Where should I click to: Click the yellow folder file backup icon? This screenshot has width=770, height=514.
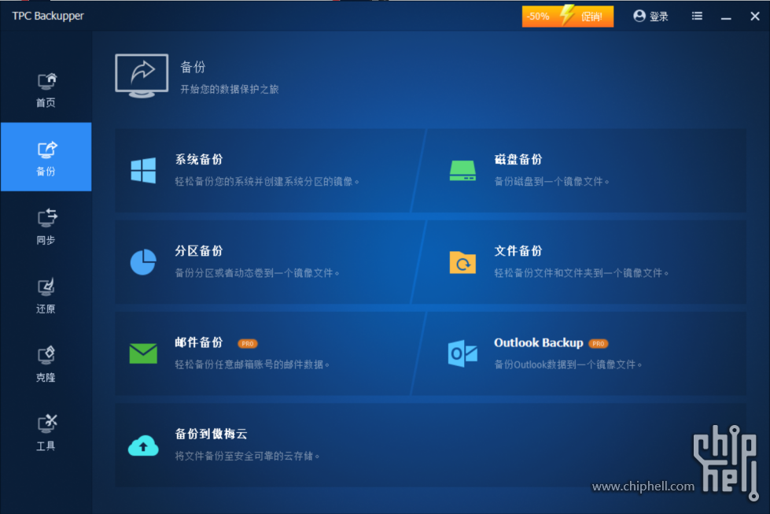pos(462,262)
